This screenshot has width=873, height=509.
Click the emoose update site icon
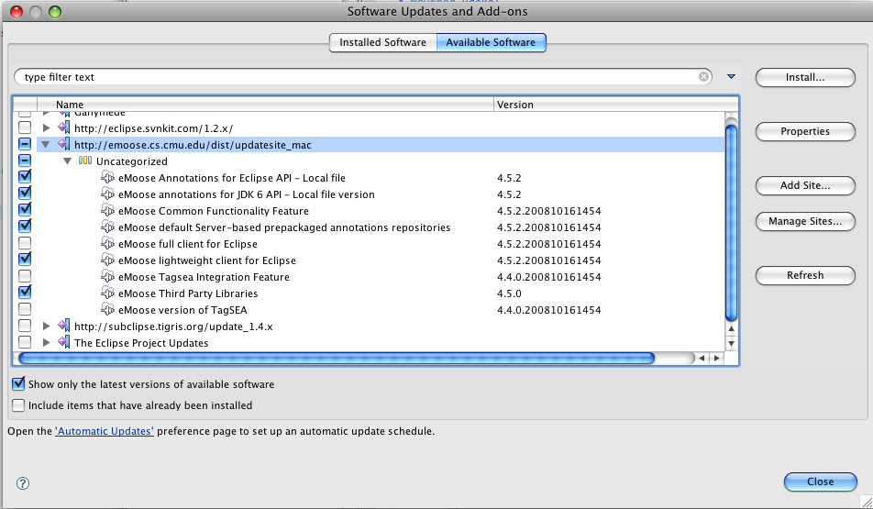(x=63, y=144)
